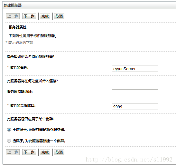The height and width of the screenshot is (166, 176).
Task: Click the 新建服务器 title bar text
Action: tap(13, 5)
